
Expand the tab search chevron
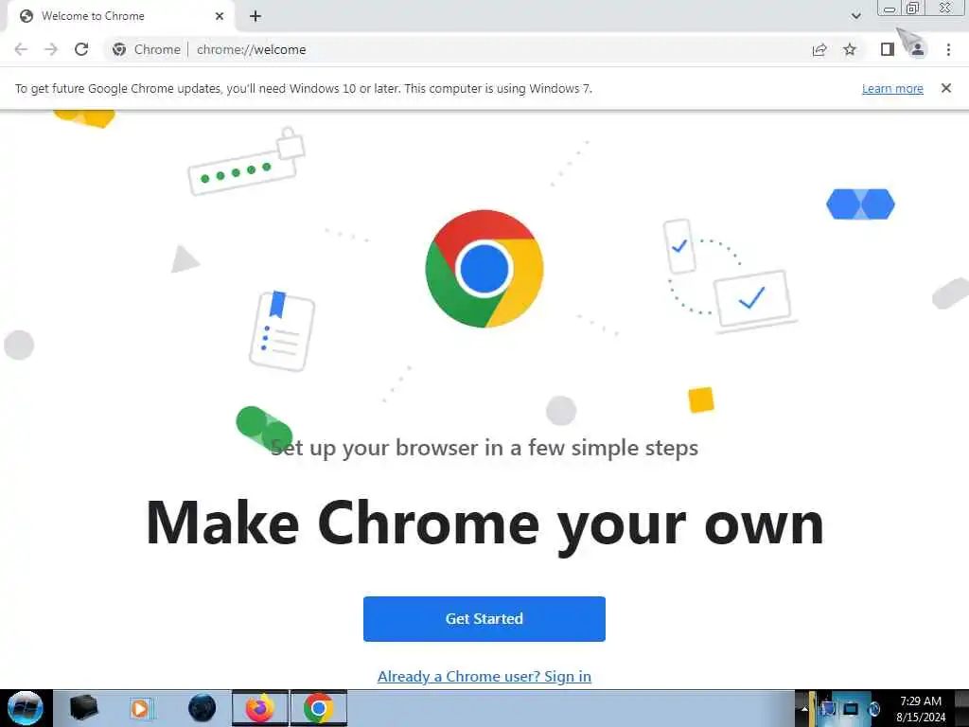[x=855, y=16]
